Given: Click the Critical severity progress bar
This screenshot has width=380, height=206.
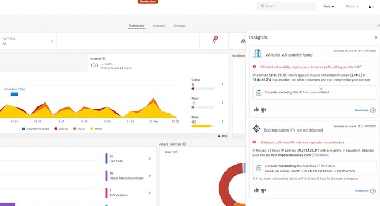Looking at the screenshot, I should [203, 88].
